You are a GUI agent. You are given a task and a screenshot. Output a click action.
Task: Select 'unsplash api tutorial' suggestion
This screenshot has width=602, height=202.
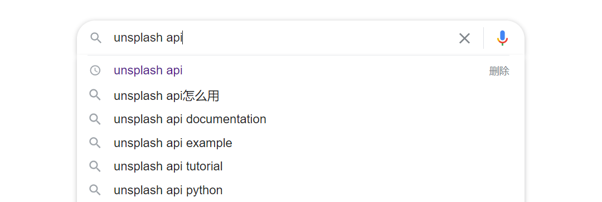click(x=168, y=166)
